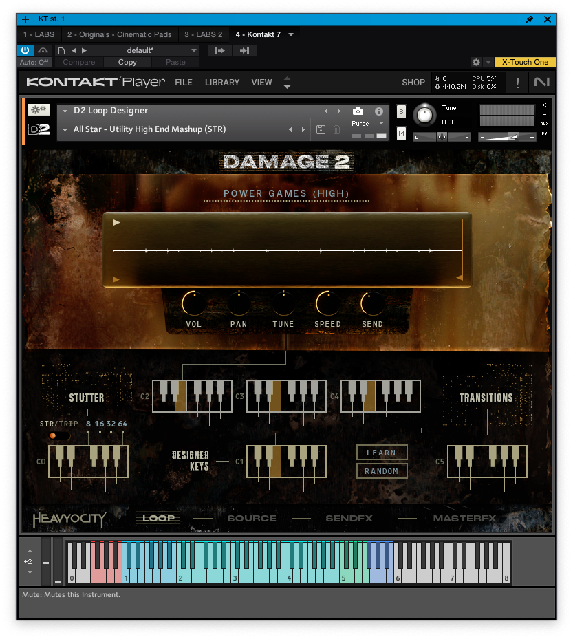The image size is (573, 639).
Task: Click the Kontakt warning exclamation icon
Action: pyautogui.click(x=517, y=83)
